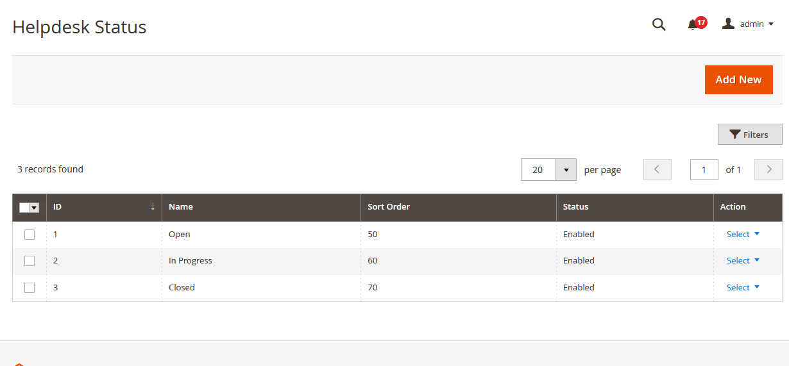
Task: Open Select action for In Progress row
Action: tap(743, 261)
